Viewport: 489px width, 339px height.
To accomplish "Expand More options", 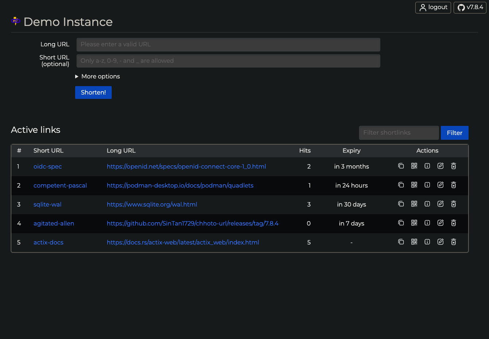I will point(97,76).
